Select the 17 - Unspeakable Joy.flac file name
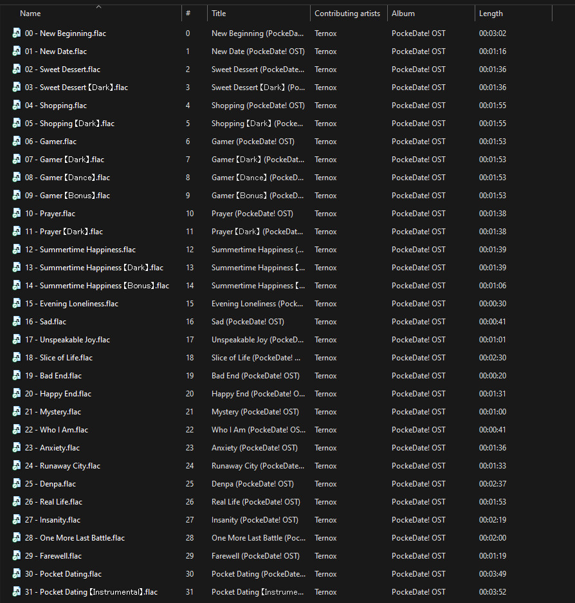Viewport: 575px width, 603px height. 68,340
